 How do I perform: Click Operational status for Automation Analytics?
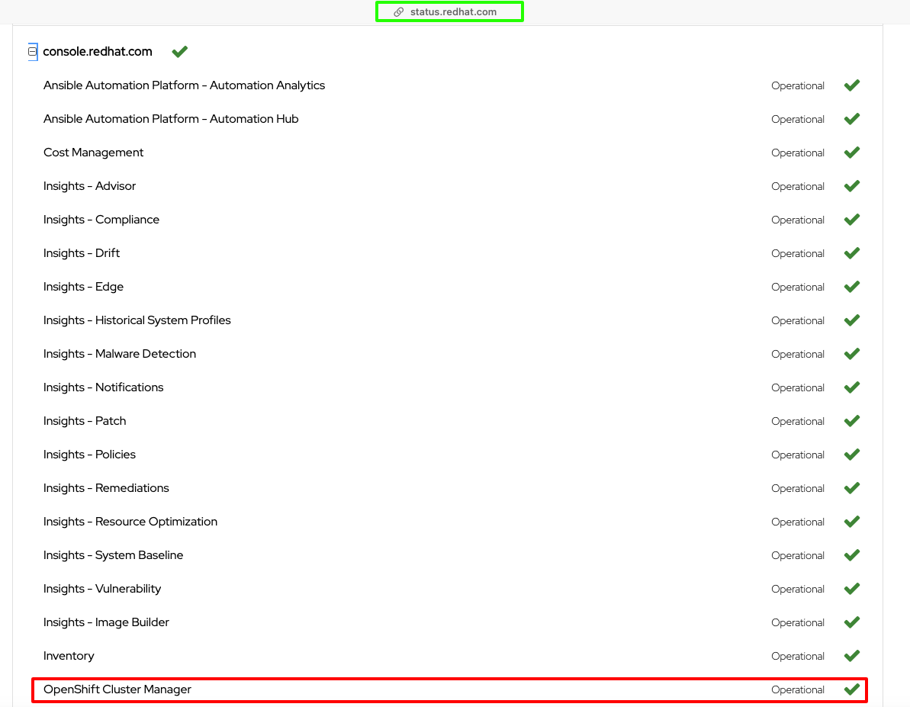tap(797, 86)
